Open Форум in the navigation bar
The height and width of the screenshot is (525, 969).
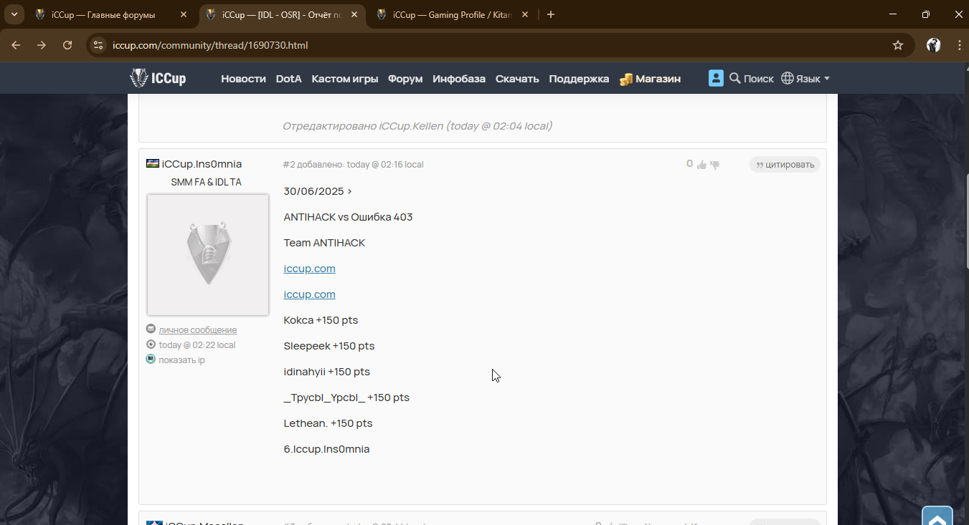click(405, 79)
